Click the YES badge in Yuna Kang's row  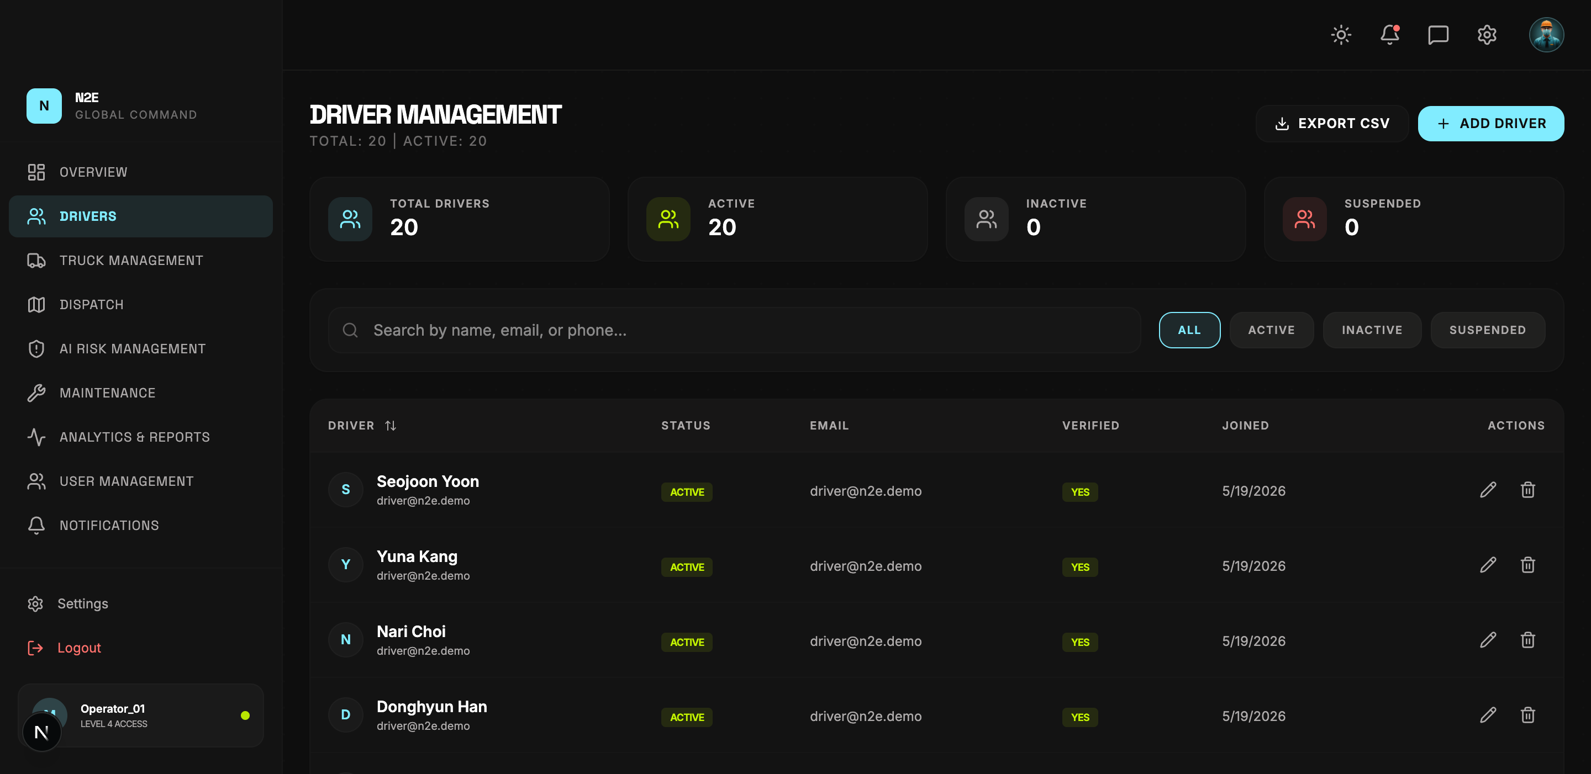pos(1080,567)
